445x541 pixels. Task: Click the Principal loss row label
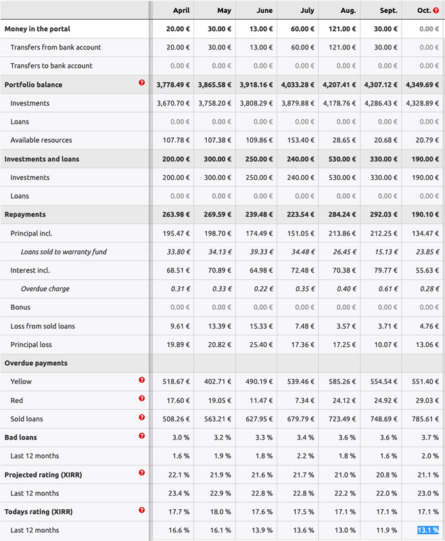(31, 345)
